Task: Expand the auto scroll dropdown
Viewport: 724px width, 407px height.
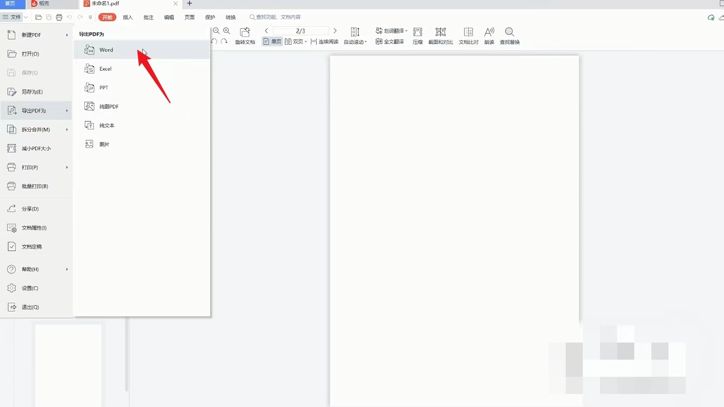Action: 355,41
